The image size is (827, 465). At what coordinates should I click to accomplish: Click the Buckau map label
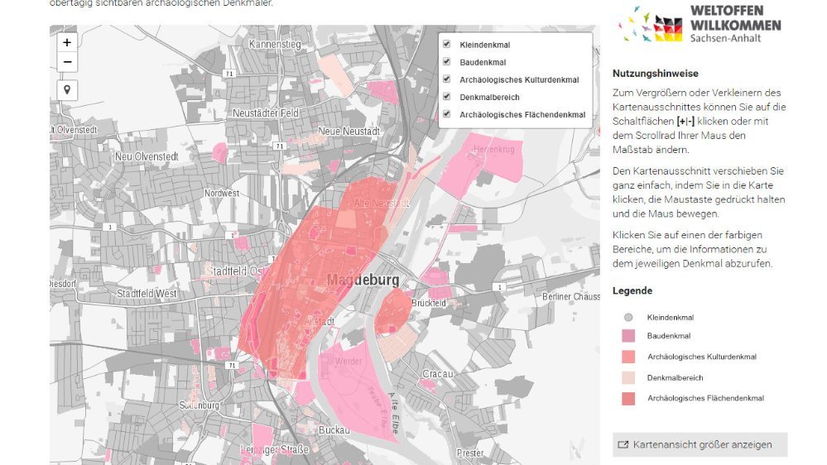click(334, 430)
